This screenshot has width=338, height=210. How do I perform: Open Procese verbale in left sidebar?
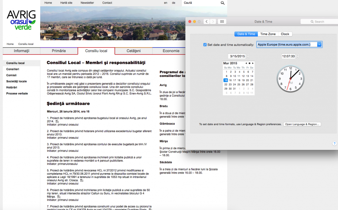click(17, 93)
